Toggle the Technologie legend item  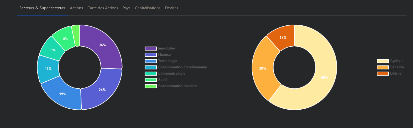[167, 61]
